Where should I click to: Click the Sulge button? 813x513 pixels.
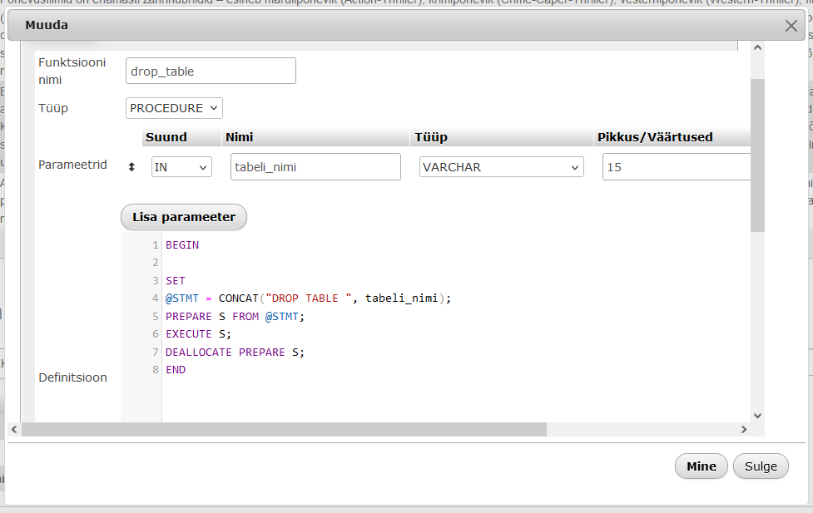[761, 466]
